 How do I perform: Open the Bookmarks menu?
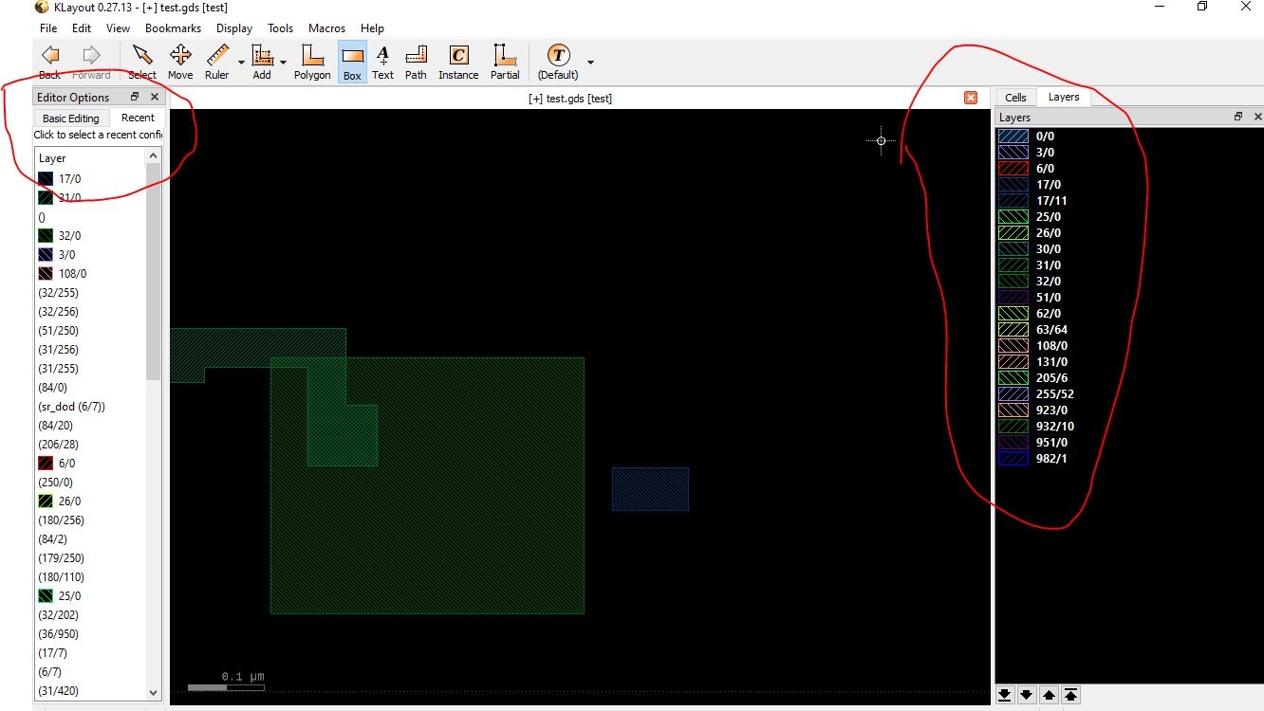(x=173, y=28)
